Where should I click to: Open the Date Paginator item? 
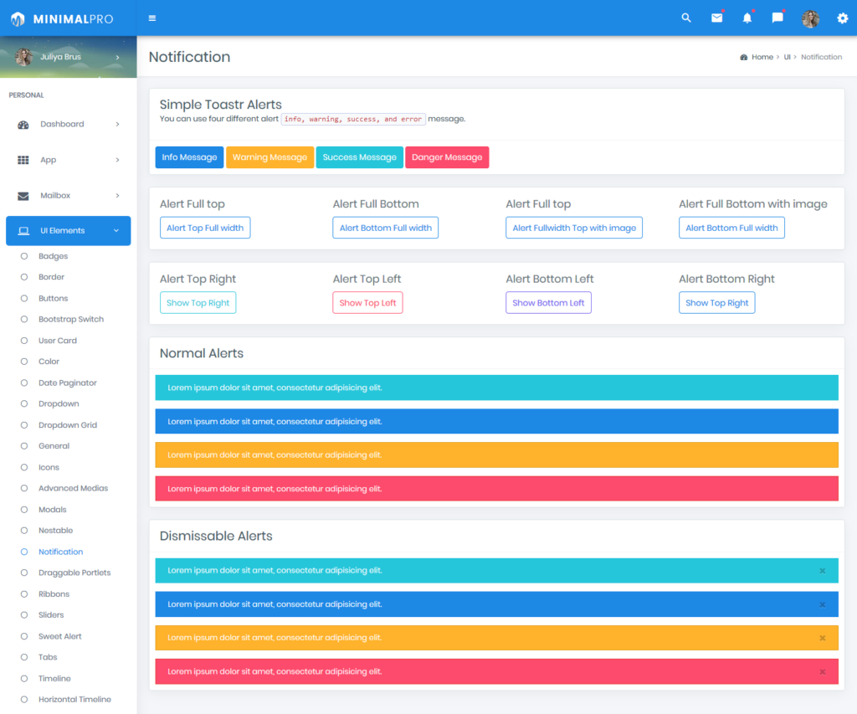[67, 383]
